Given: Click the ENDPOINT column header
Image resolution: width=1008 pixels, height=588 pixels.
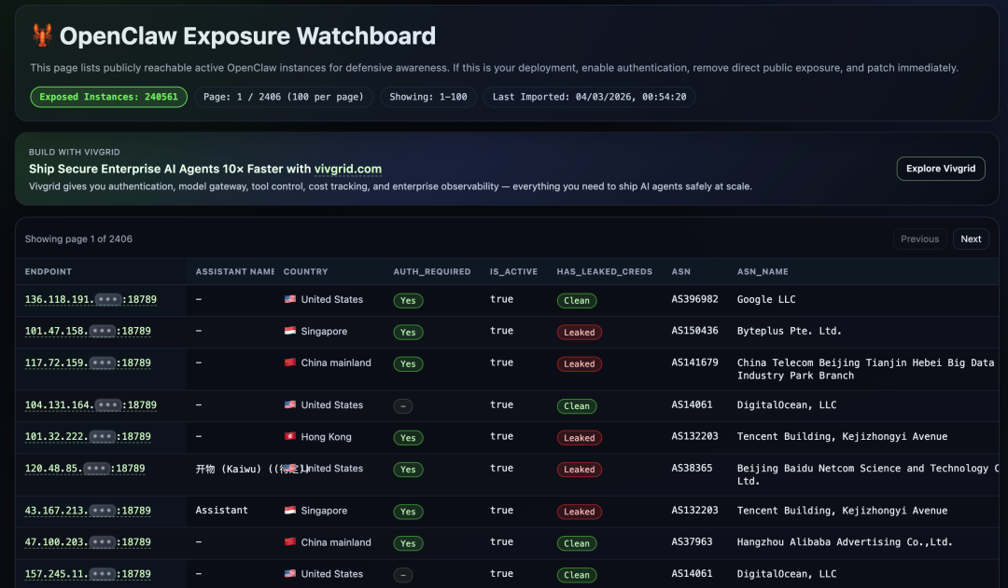Looking at the screenshot, I should (49, 272).
